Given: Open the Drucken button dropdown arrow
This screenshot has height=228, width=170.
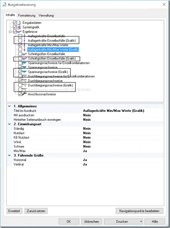Looking at the screenshot, I should click(141, 222).
